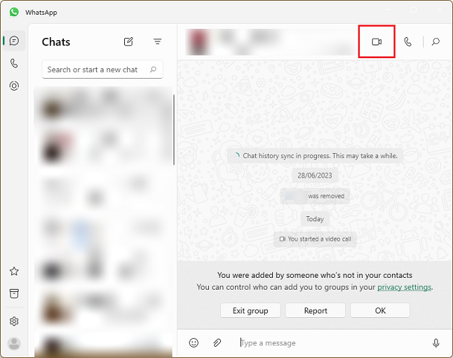Image resolution: width=453 pixels, height=358 pixels.
Task: Click the Report button
Action: pos(315,310)
